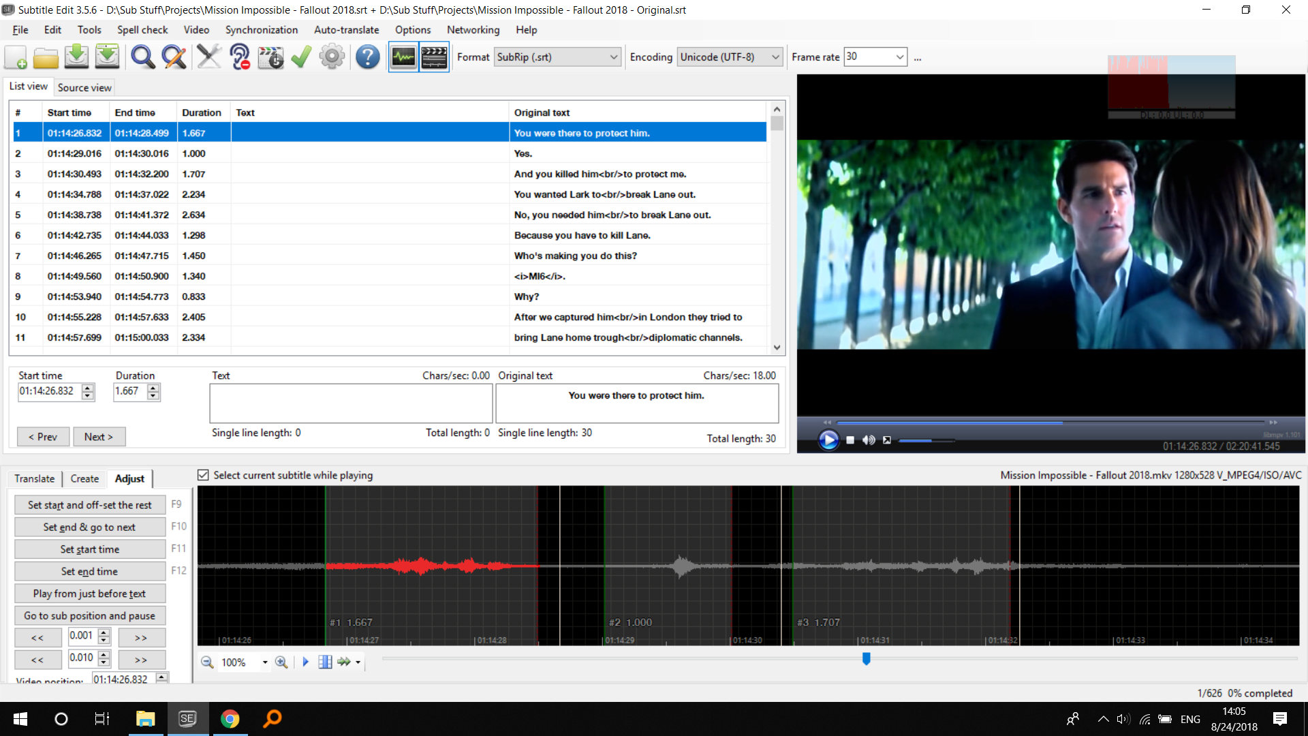Image resolution: width=1308 pixels, height=736 pixels.
Task: Click the waveform position slider handle
Action: [866, 658]
